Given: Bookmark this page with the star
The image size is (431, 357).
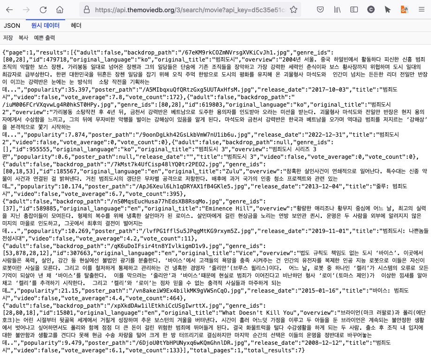Looking at the screenshot, I should 294,10.
